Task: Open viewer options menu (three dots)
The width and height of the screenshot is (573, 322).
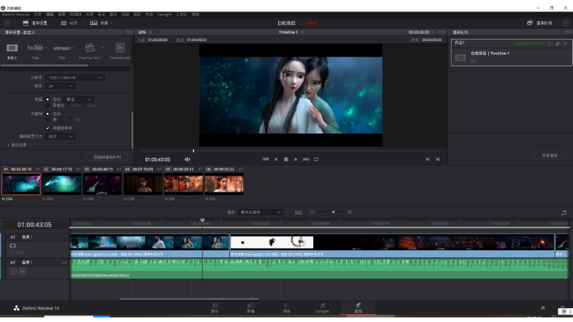Action: [442, 32]
